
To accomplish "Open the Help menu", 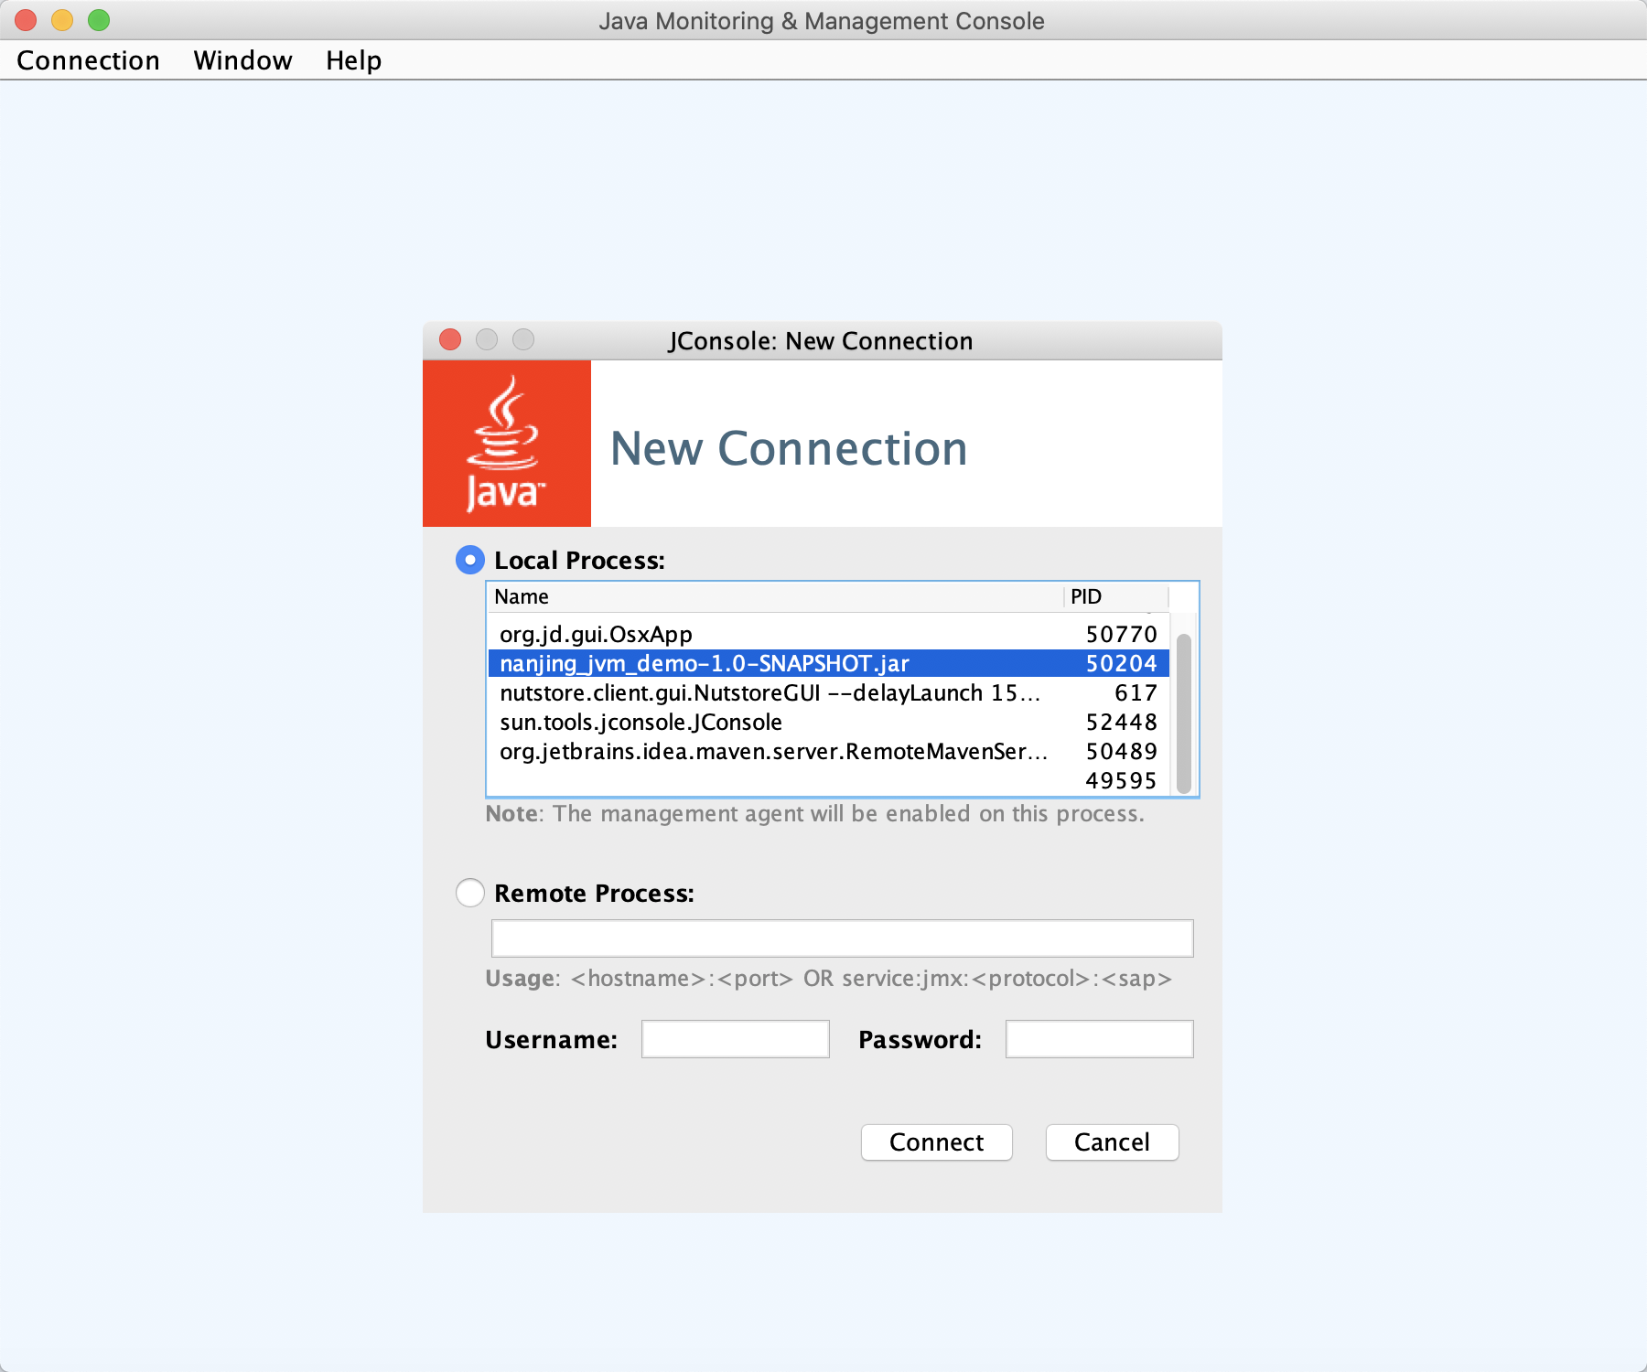I will click(353, 60).
